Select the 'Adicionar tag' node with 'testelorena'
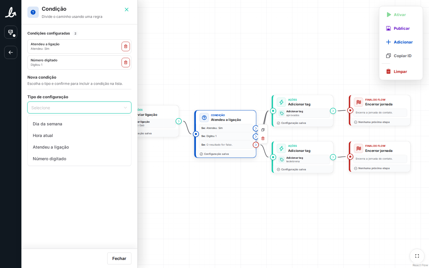This screenshot has height=268, width=429. coord(302,157)
